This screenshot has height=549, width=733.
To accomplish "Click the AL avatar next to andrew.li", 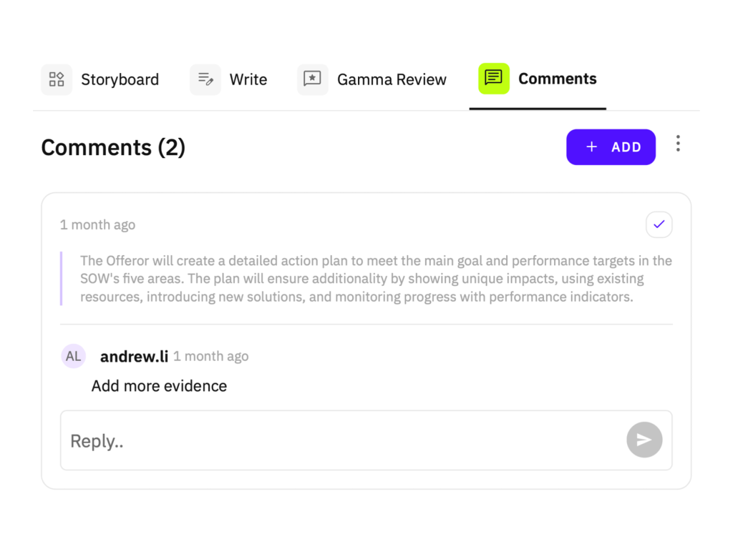I will [x=74, y=356].
